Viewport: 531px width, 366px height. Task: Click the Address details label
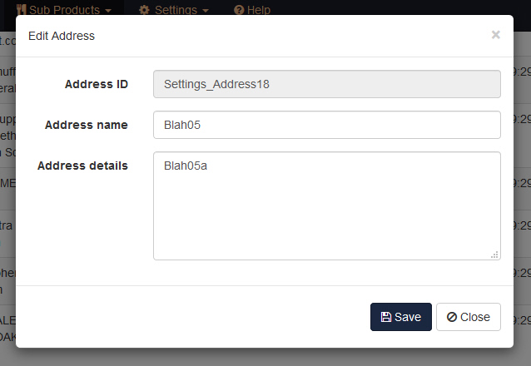pyautogui.click(x=82, y=166)
